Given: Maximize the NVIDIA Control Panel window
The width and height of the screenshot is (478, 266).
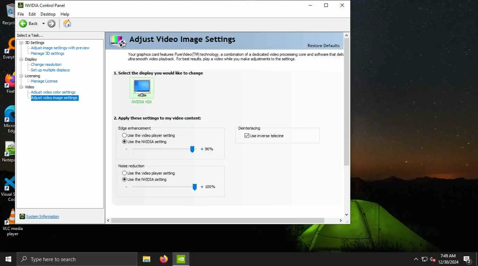Looking at the screenshot, I should tap(326, 5).
